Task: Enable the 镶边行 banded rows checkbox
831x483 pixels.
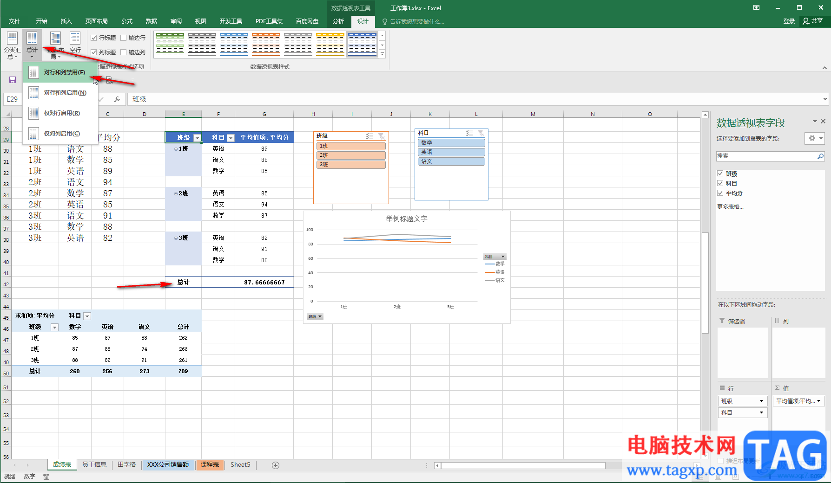Action: [124, 38]
